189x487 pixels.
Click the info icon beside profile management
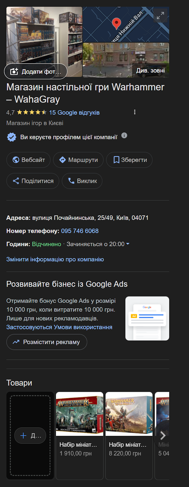pos(124,136)
